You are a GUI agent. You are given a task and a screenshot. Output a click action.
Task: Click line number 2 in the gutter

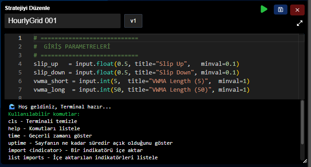(x=20, y=47)
